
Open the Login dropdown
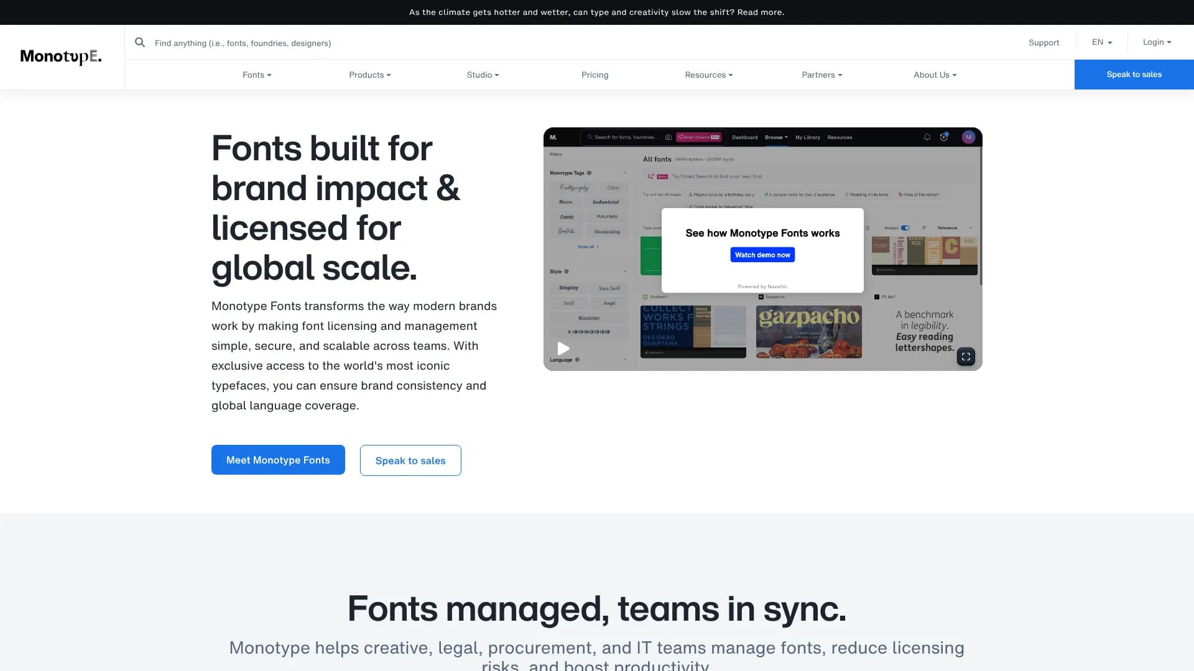click(x=1157, y=42)
